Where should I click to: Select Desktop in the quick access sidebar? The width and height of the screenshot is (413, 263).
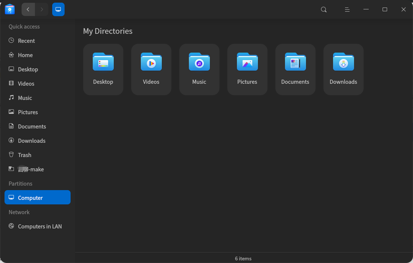pos(38,69)
